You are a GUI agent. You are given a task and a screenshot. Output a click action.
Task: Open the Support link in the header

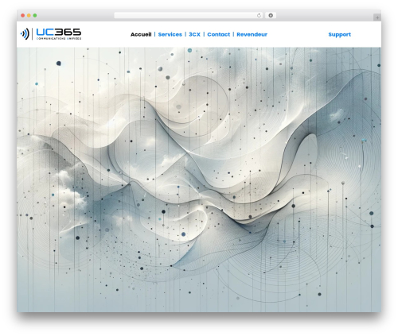(x=339, y=34)
